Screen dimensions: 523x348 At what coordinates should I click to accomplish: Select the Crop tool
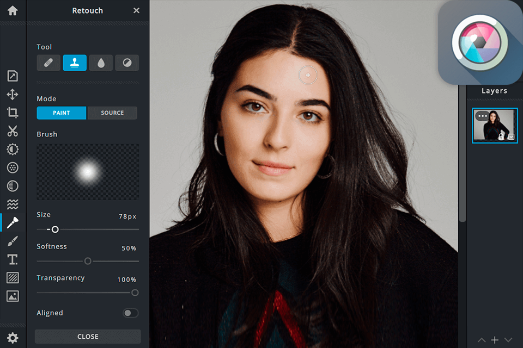point(13,113)
